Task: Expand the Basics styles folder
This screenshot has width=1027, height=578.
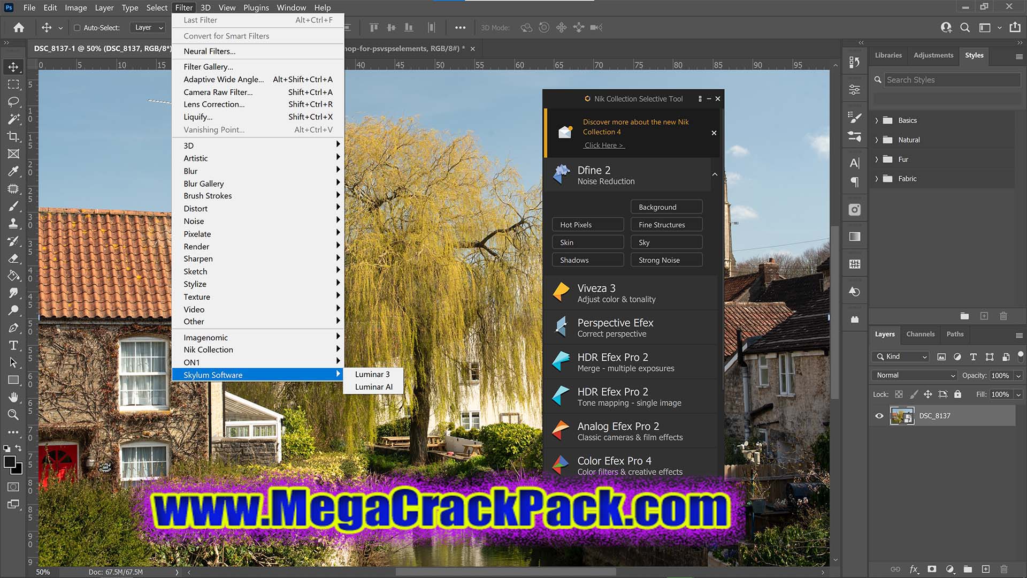Action: [x=877, y=120]
